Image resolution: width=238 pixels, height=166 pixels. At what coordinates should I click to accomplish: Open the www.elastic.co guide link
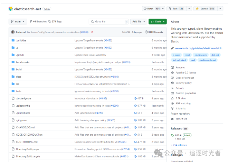[199, 48]
